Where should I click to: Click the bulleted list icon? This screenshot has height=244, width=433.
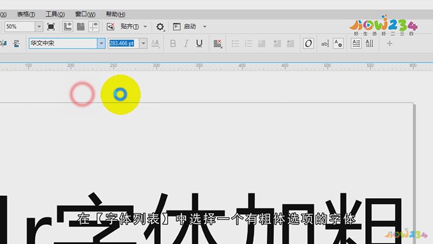[x=235, y=43]
